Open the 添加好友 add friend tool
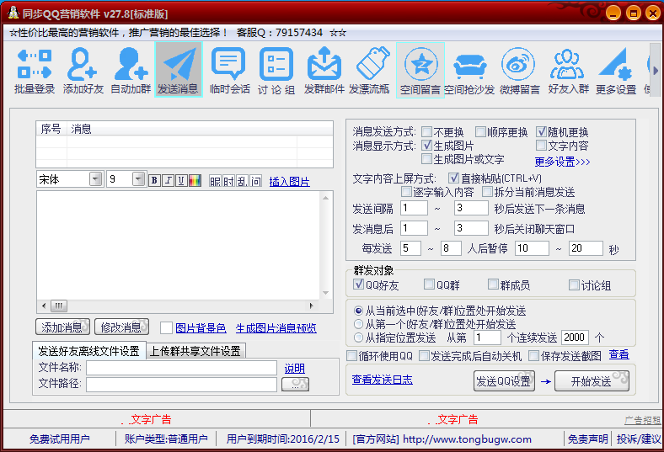Screen dimensions: 664x452 [83, 71]
